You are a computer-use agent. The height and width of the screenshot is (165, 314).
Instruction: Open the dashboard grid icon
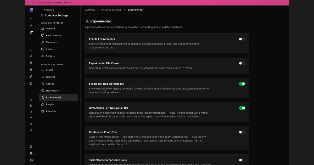point(31,26)
